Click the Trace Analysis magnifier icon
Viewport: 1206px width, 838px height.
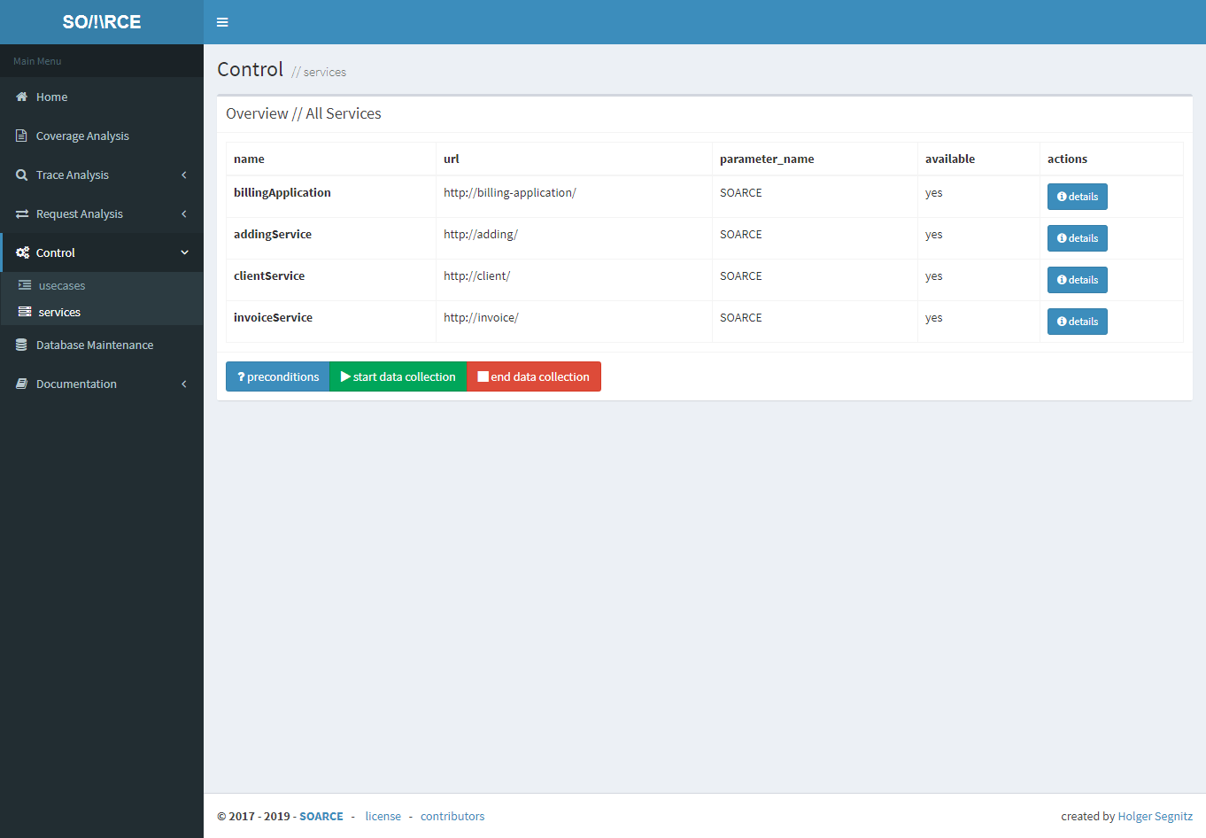click(22, 175)
